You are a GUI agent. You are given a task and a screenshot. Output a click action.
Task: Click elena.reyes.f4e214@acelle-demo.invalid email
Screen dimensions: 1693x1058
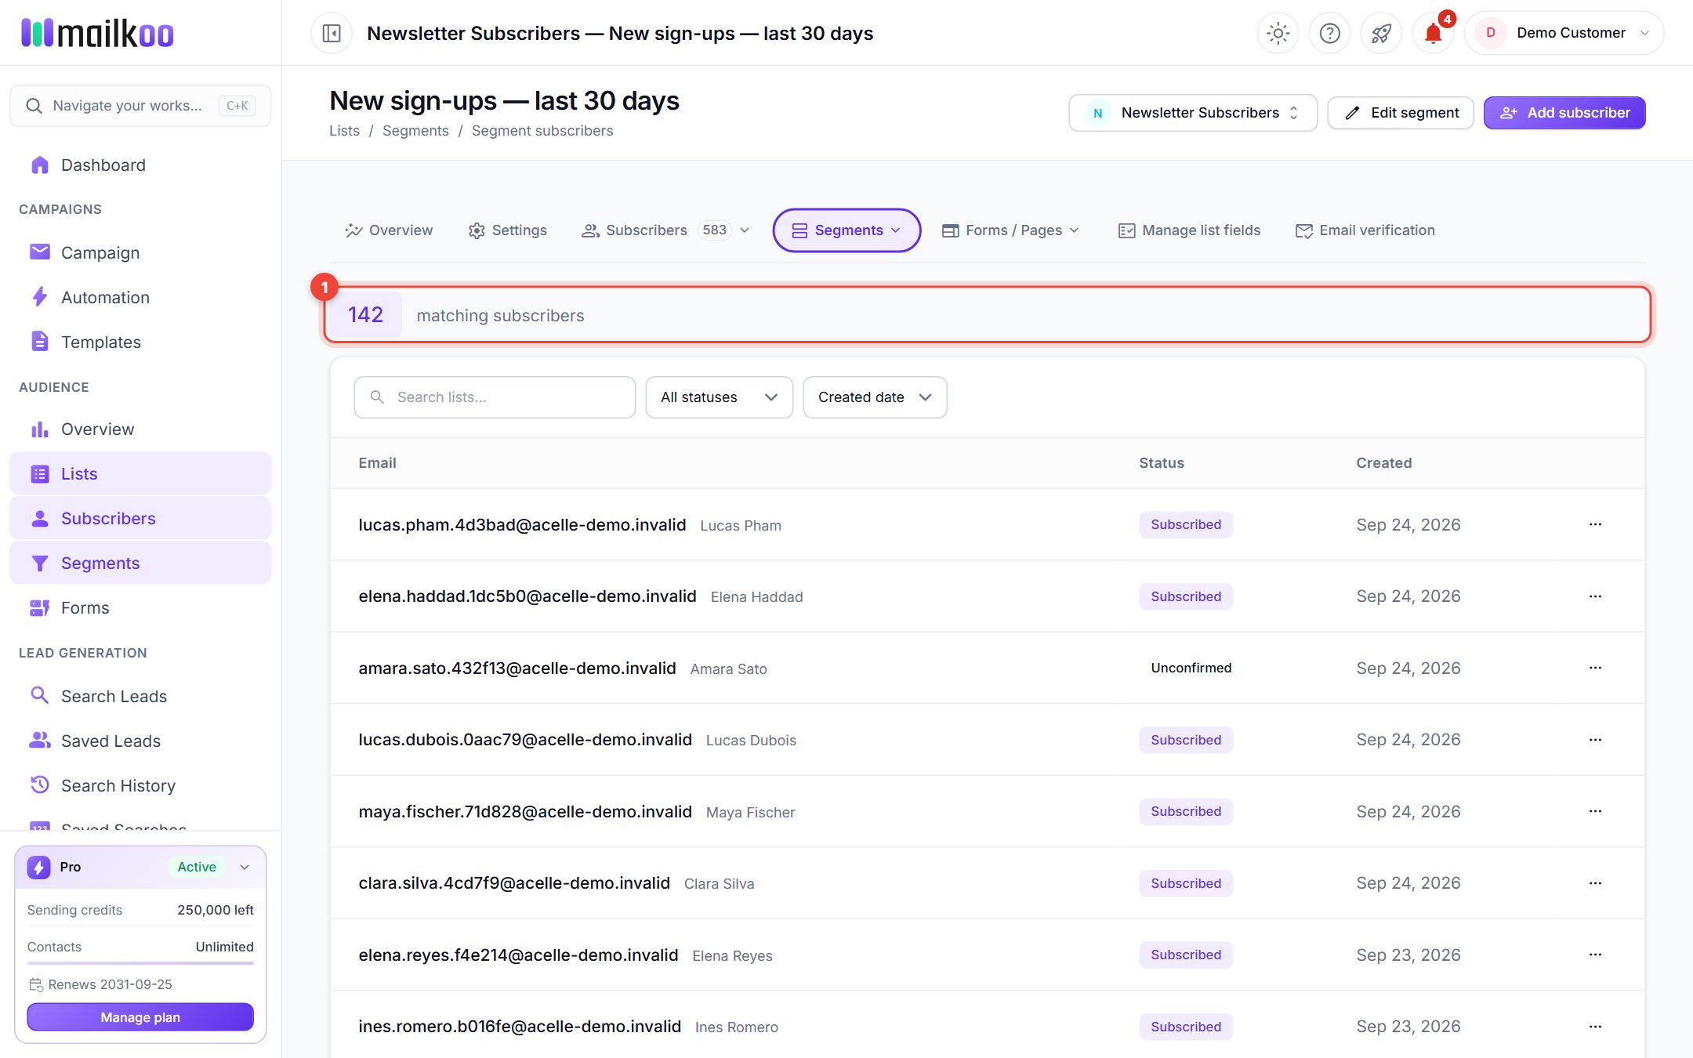(x=518, y=955)
